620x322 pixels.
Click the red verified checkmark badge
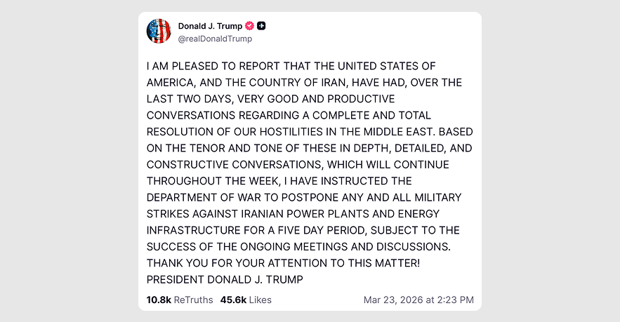249,26
